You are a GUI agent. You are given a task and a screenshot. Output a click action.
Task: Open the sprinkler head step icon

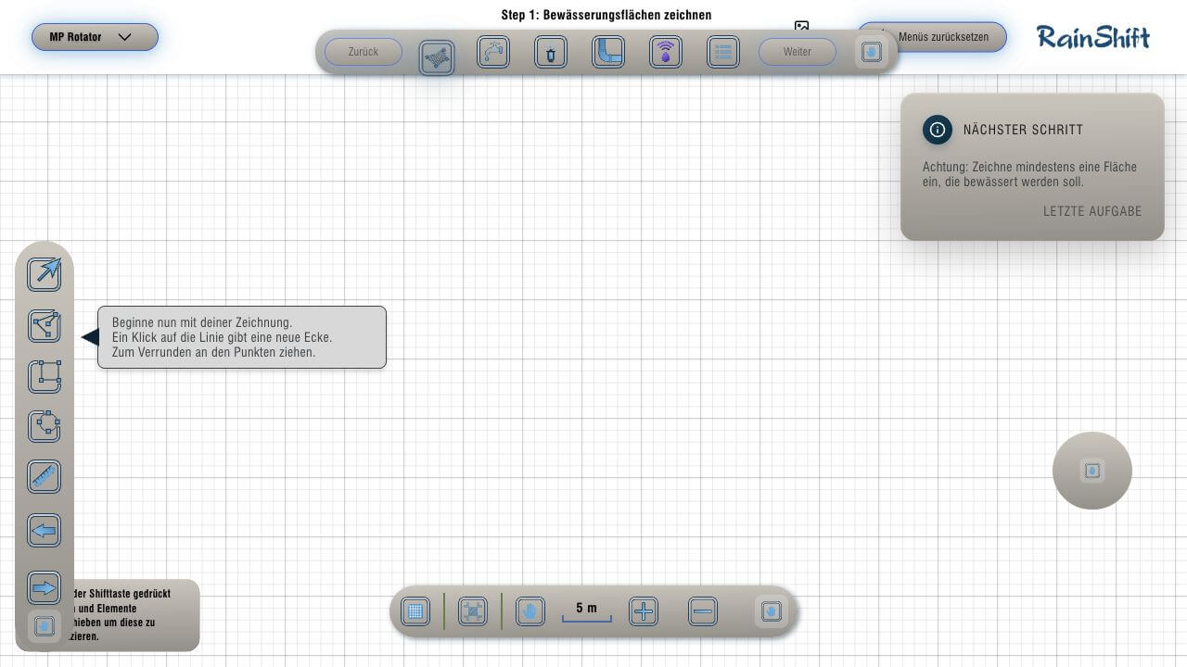551,52
